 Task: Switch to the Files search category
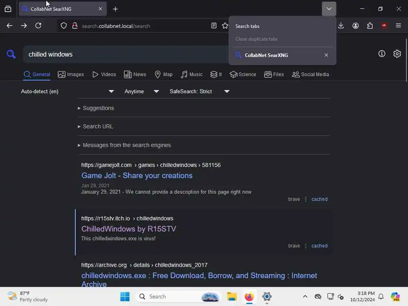[x=274, y=75]
